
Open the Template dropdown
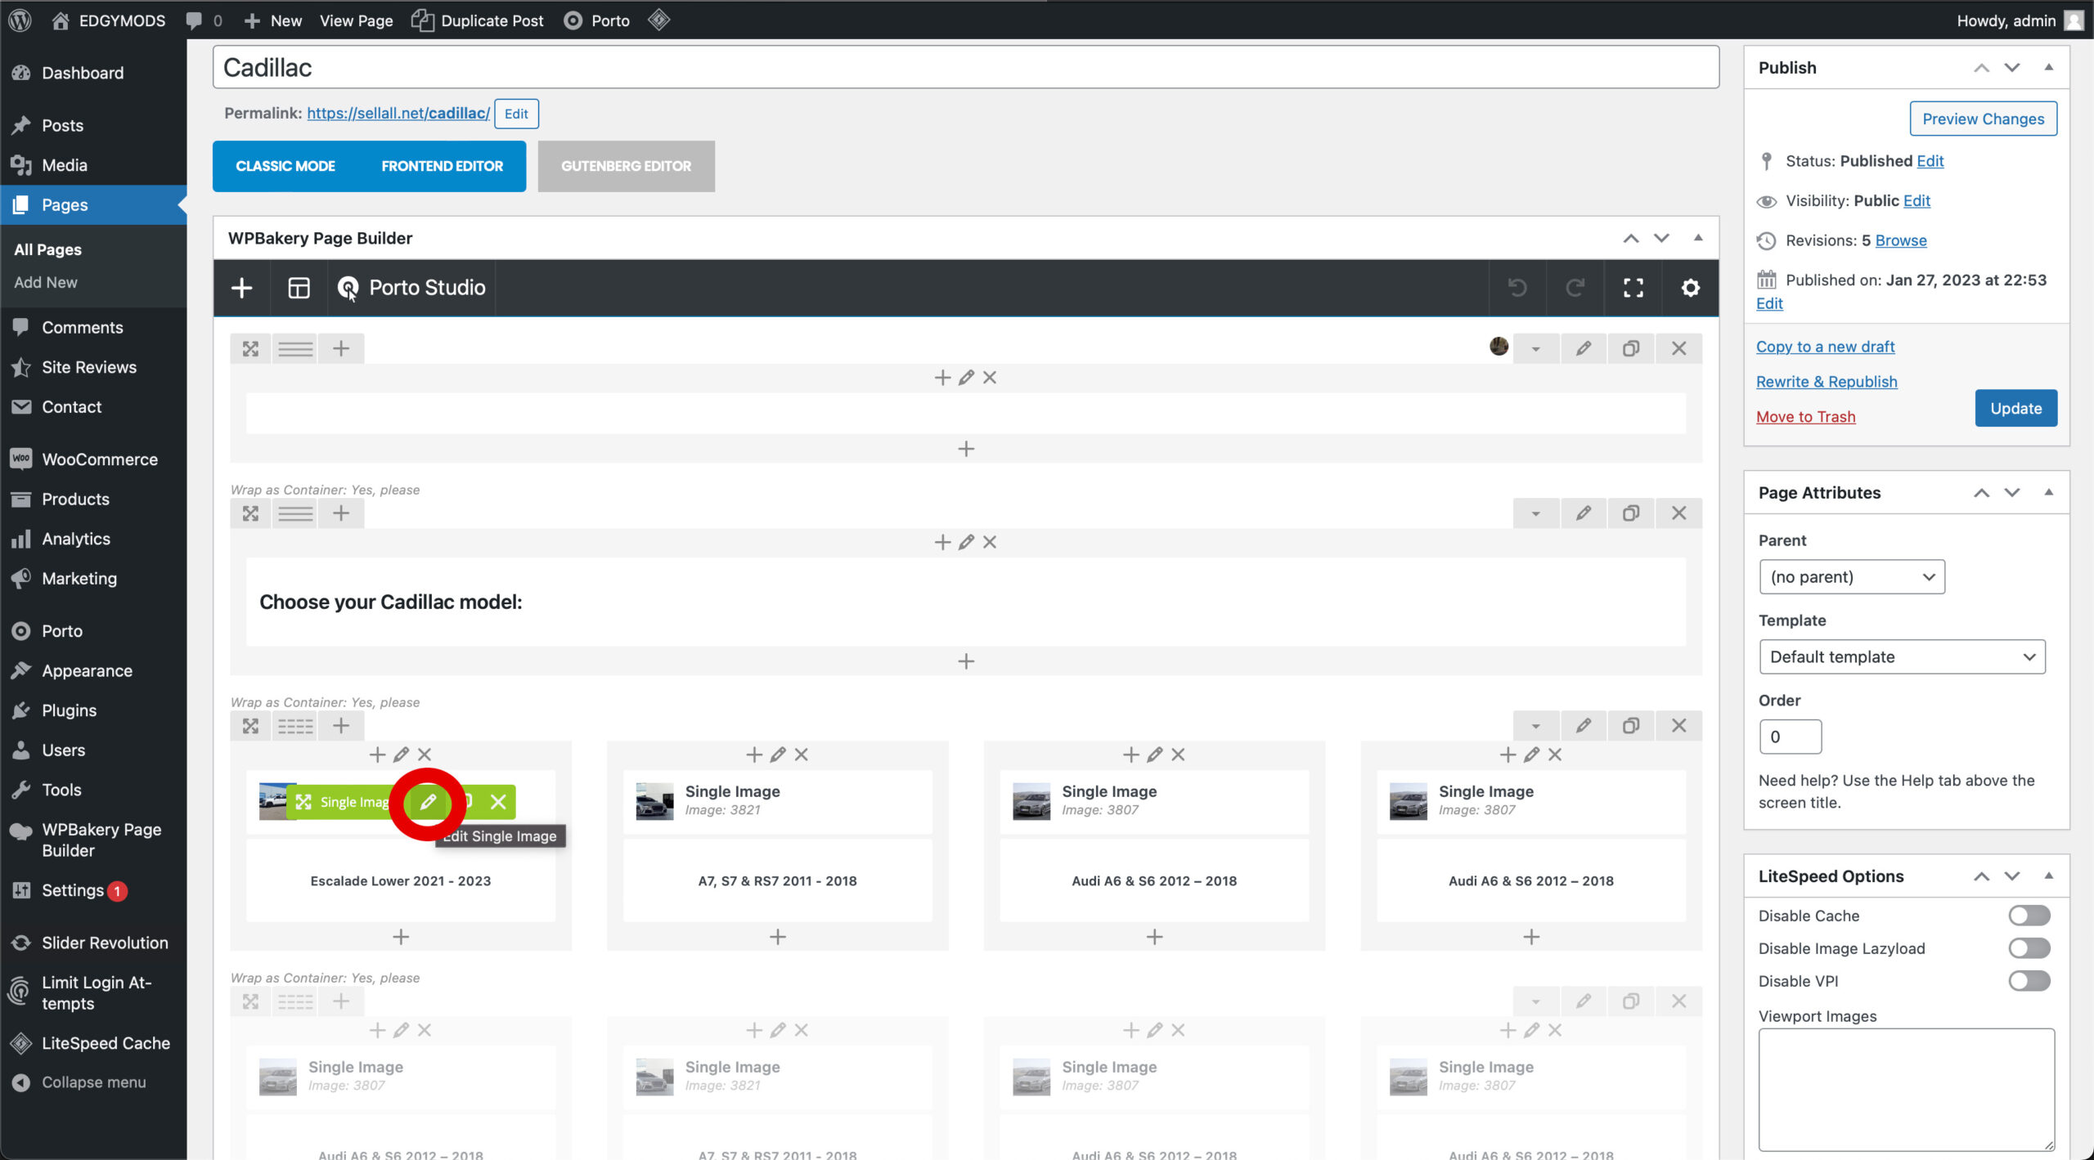pos(1902,657)
